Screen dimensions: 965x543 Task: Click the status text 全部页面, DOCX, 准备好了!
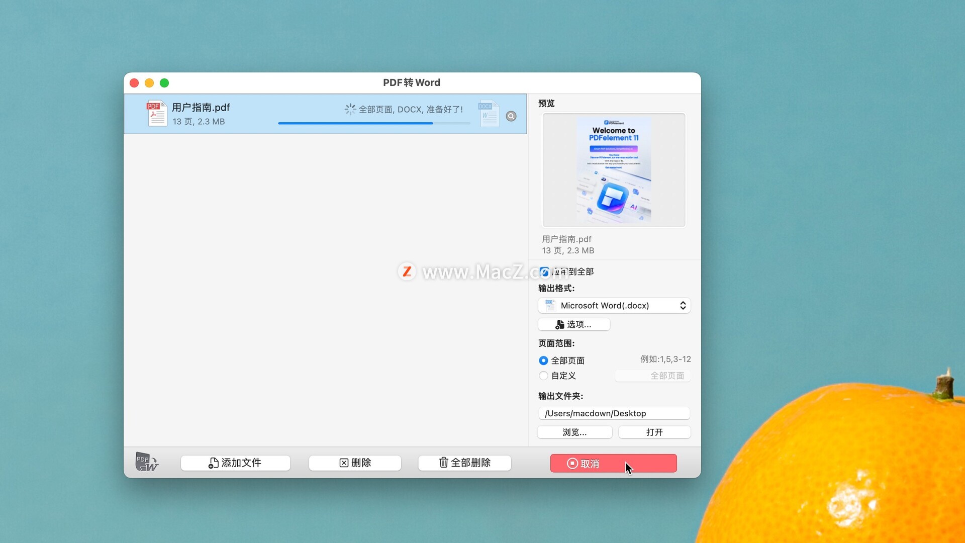click(x=411, y=110)
